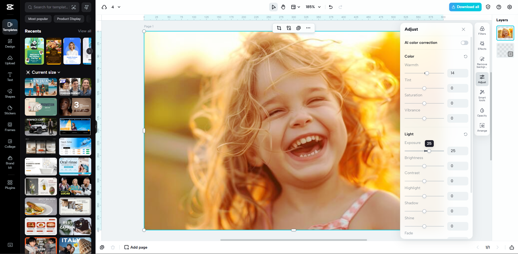Image resolution: width=518 pixels, height=254 pixels.
Task: Collapse the Current size section
Action: click(59, 72)
